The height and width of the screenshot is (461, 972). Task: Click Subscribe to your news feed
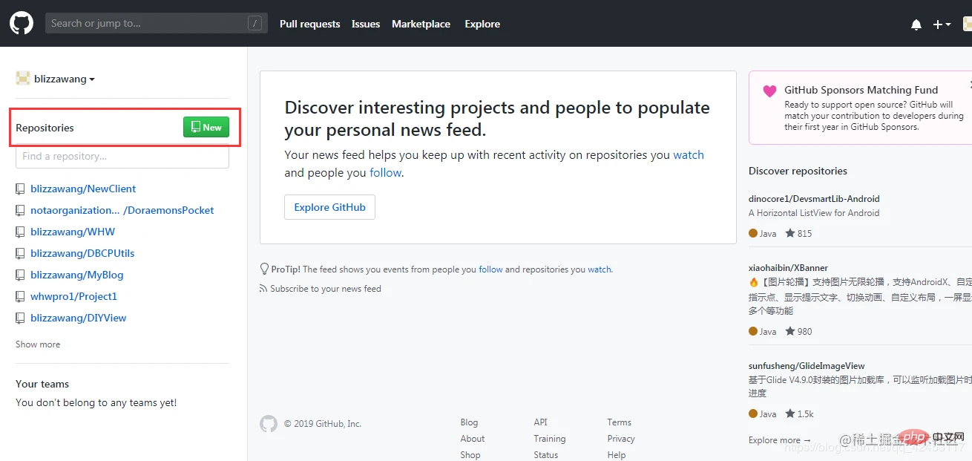[325, 289]
